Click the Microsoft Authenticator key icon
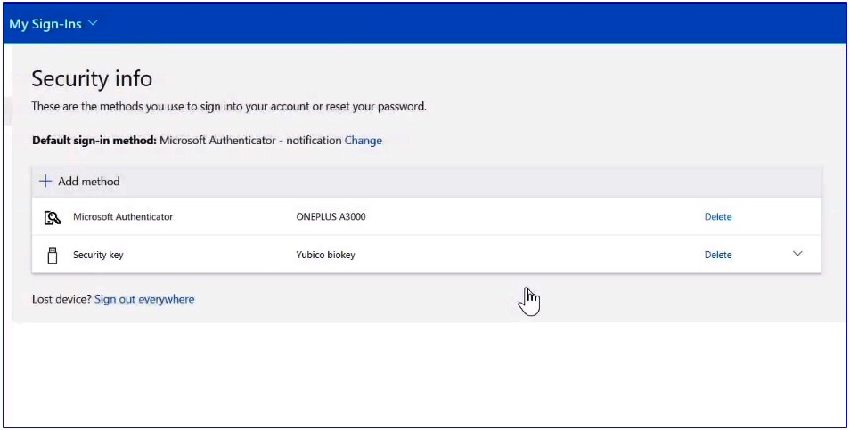 click(52, 218)
